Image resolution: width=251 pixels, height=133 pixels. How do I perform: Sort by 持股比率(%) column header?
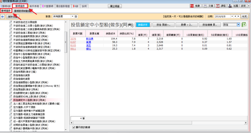(126, 34)
